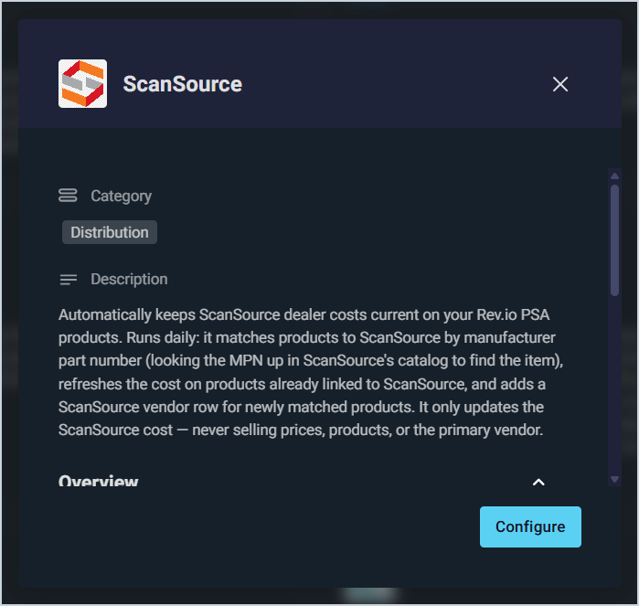Select the Distribution category tag
Image resolution: width=639 pixels, height=606 pixels.
coord(110,232)
